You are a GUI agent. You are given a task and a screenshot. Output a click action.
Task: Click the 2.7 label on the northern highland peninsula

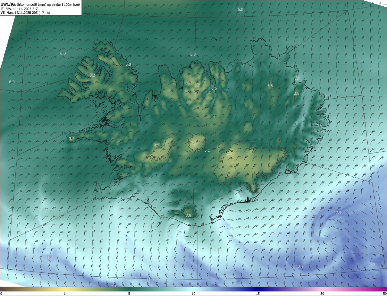pyautogui.click(x=197, y=86)
